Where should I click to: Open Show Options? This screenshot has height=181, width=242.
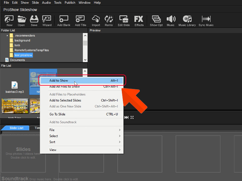point(156,21)
